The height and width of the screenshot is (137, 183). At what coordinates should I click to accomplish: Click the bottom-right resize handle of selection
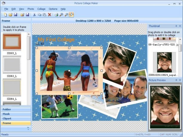102,94
